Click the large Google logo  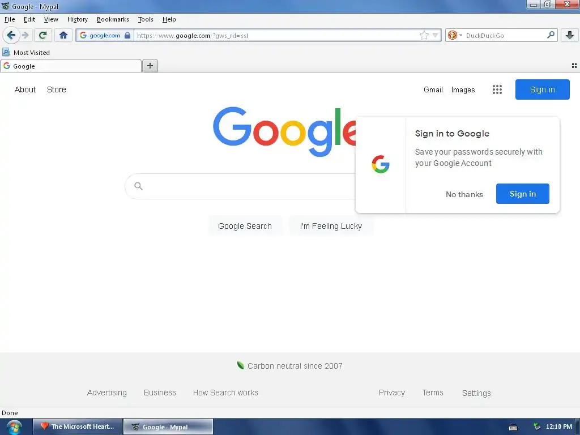point(284,131)
